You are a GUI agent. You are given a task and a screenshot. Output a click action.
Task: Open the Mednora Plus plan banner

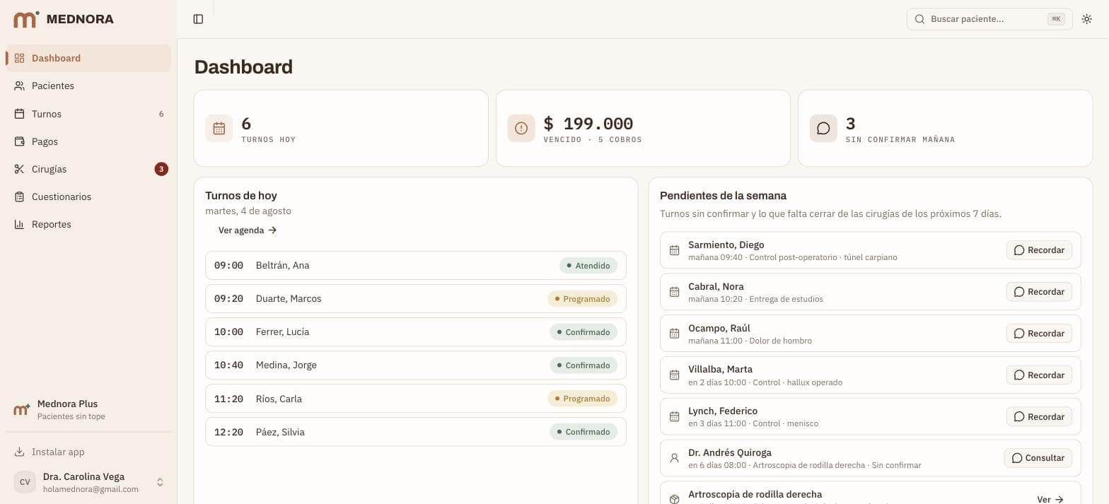pyautogui.click(x=88, y=410)
